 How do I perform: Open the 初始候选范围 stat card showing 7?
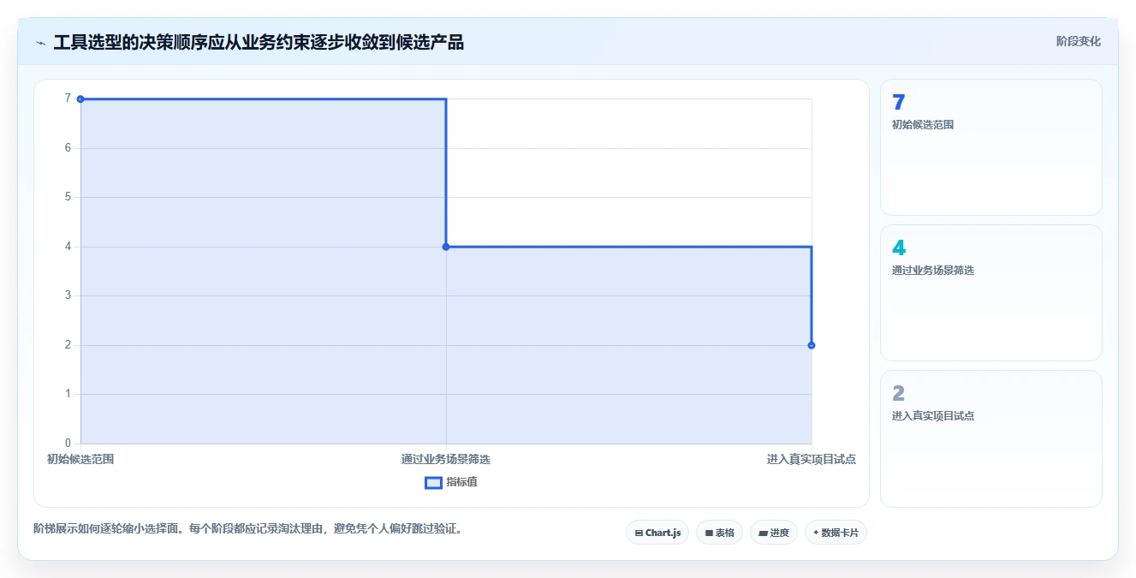coord(990,147)
